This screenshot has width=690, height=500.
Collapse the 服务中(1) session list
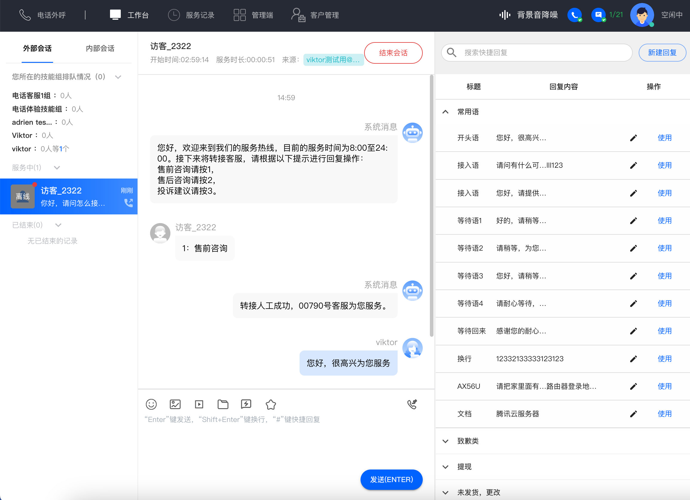(57, 168)
